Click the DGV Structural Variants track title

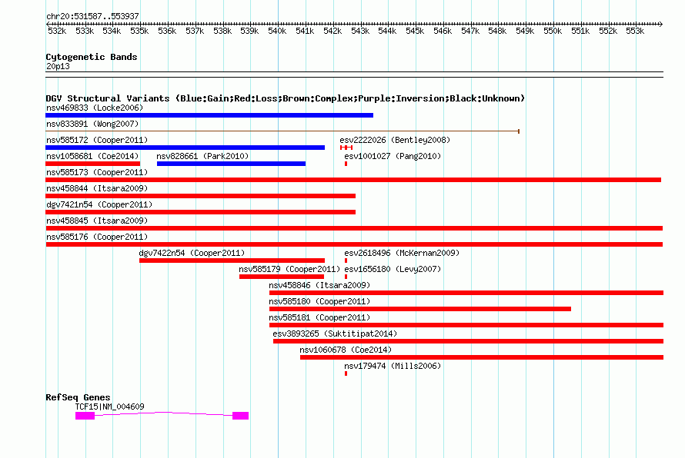(286, 98)
